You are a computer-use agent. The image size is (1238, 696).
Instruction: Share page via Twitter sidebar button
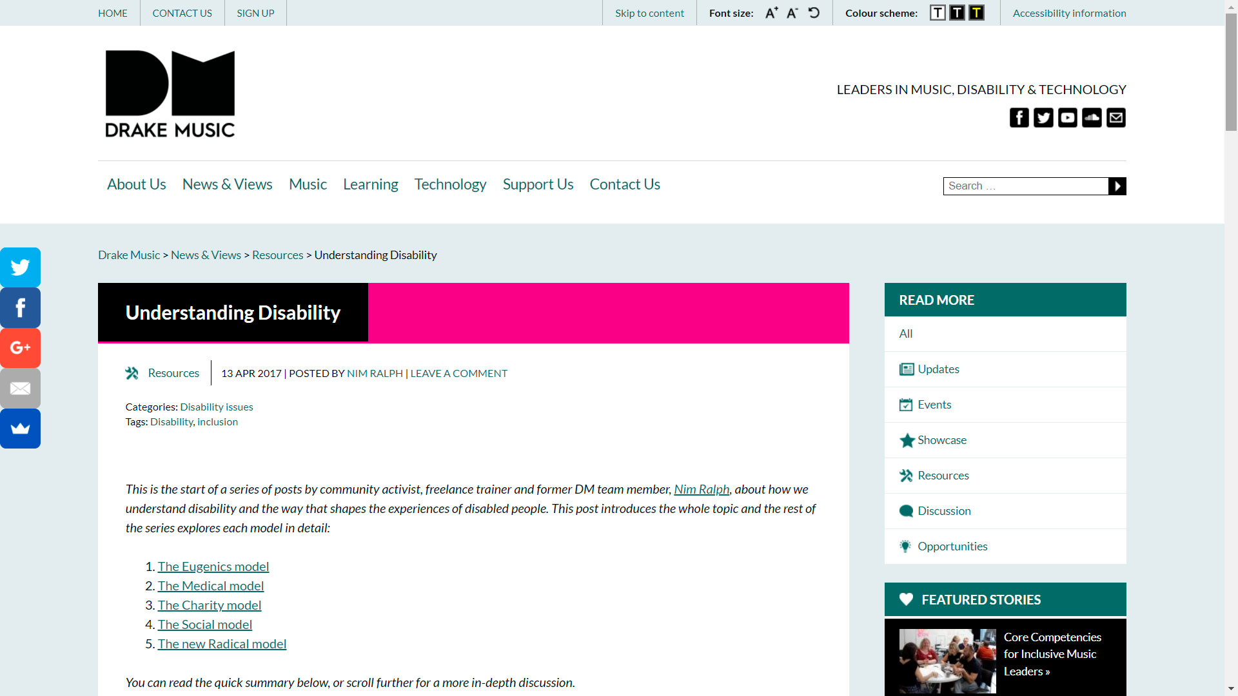point(20,267)
